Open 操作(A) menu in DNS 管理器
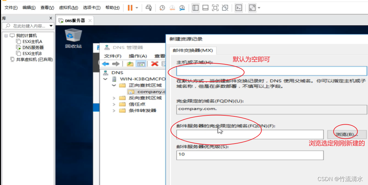 (138, 56)
